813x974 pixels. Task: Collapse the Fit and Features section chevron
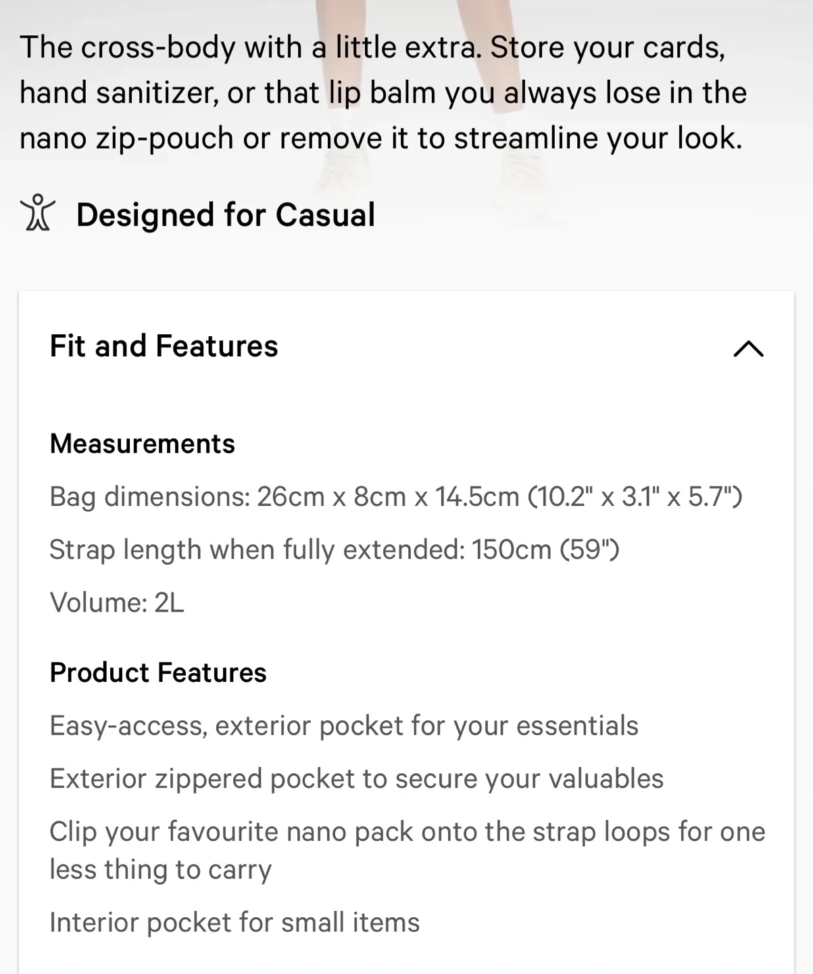click(748, 348)
